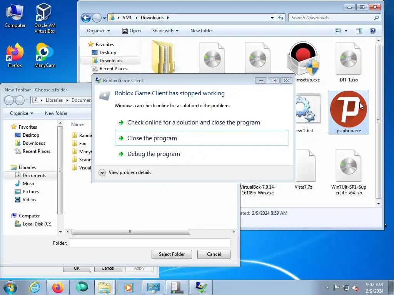Click the Back arrow in Downloads window
Viewport: 394px width, 295px height.
click(x=86, y=18)
